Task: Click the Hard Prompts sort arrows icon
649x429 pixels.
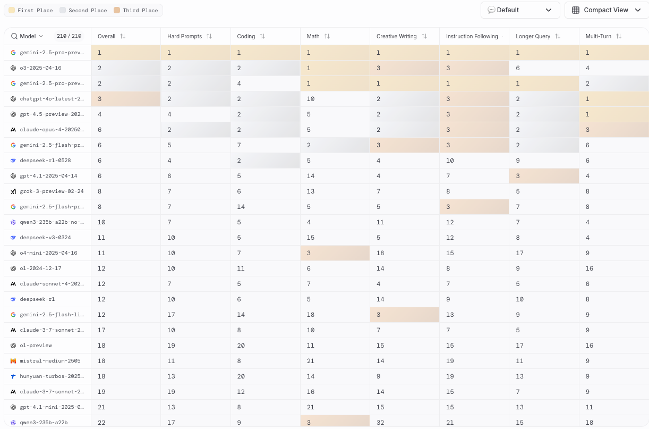Action: (209, 36)
